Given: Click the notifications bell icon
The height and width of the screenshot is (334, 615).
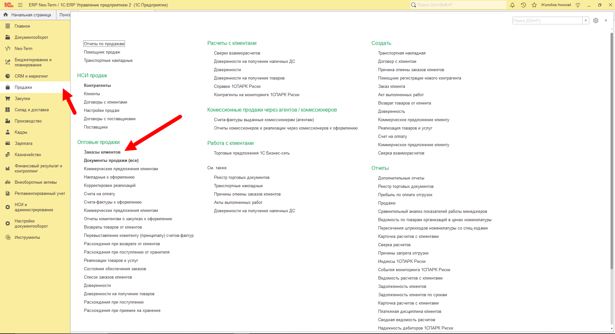Looking at the screenshot, I should 512,5.
